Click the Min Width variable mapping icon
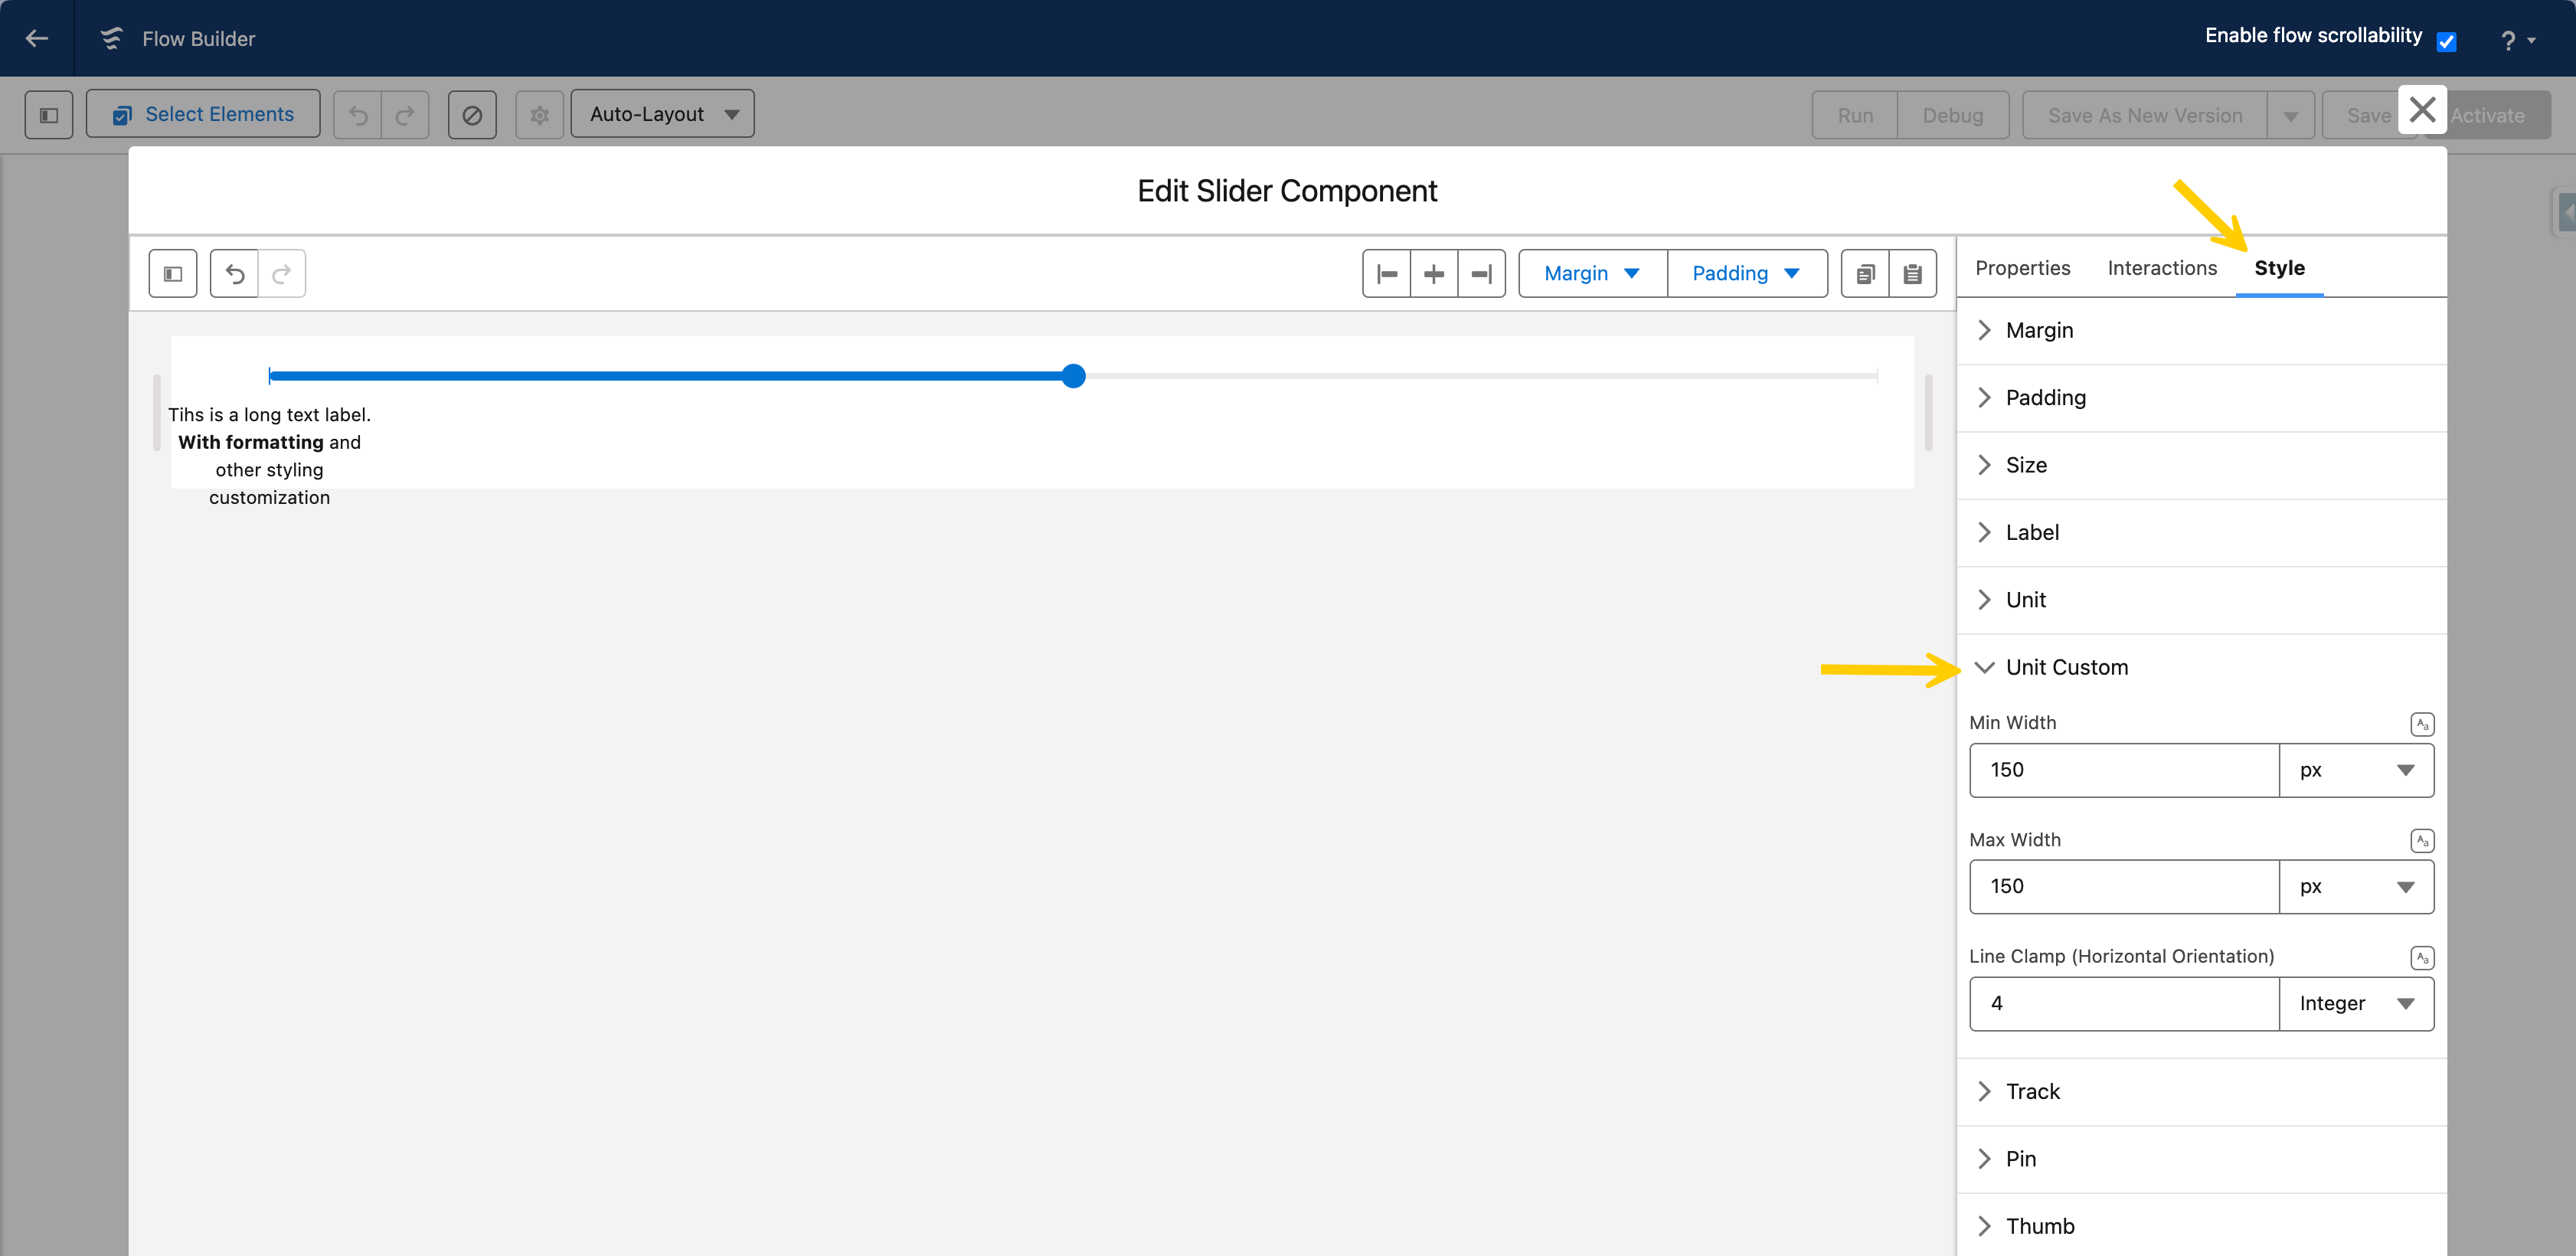2576x1256 pixels. [2421, 723]
